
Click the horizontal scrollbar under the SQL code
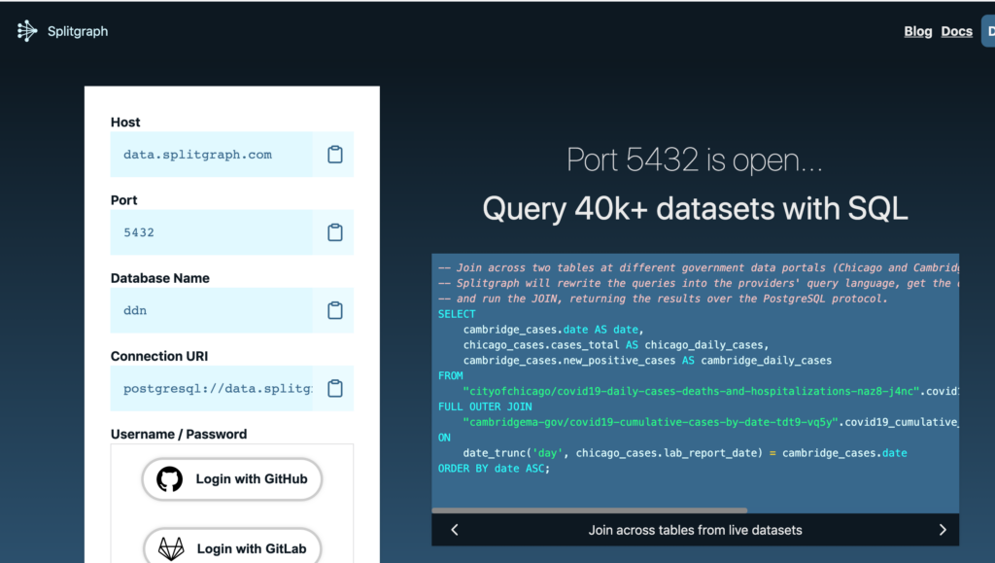pos(590,510)
